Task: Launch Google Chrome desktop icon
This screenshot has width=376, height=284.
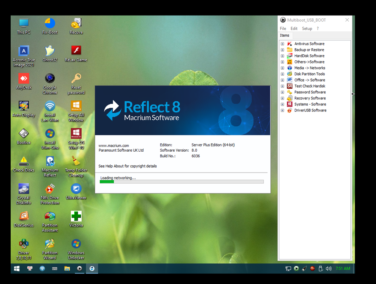Action: [x=50, y=84]
